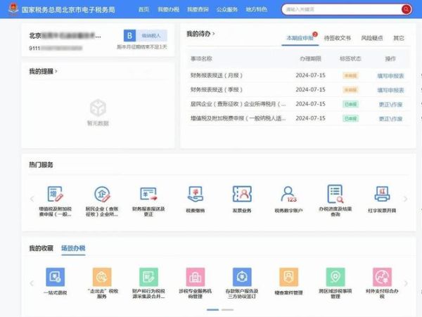Open 我要办税 navigation menu

click(169, 9)
